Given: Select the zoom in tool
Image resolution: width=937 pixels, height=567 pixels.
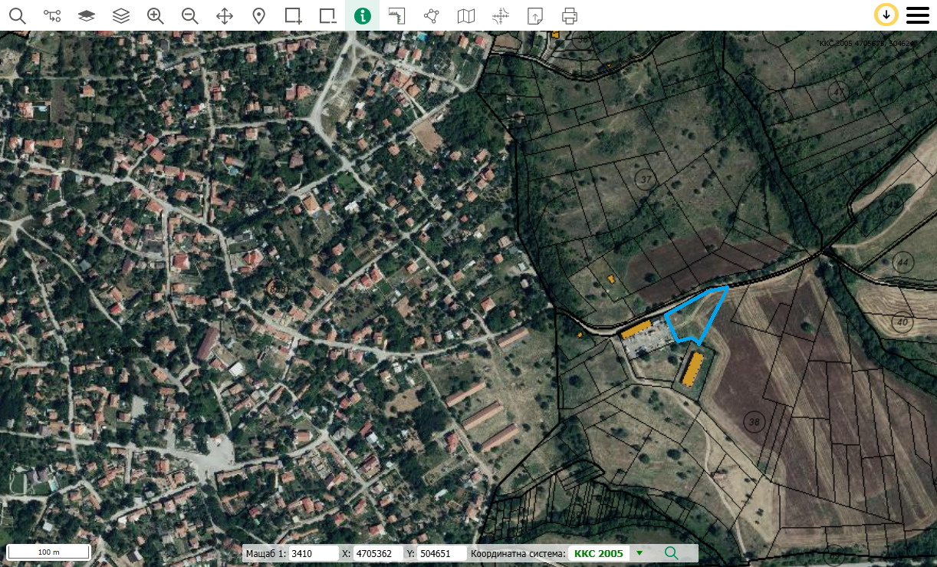Looking at the screenshot, I should coord(156,15).
